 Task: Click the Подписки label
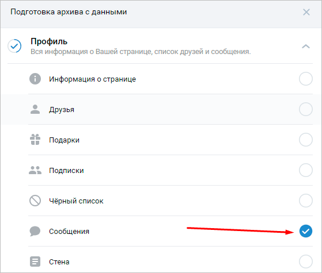click(66, 171)
